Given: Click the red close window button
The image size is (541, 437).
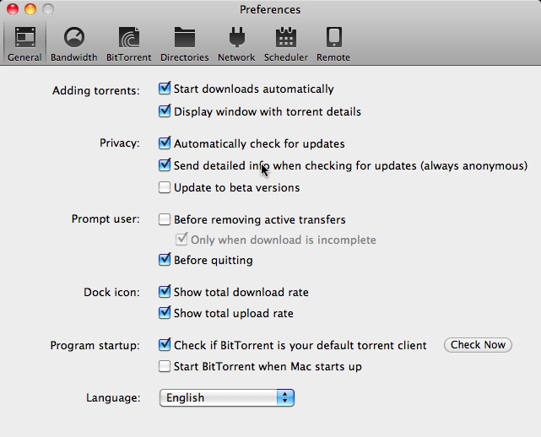Looking at the screenshot, I should coord(12,9).
